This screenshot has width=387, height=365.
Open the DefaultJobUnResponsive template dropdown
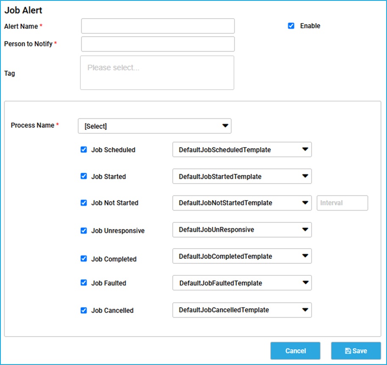point(242,230)
